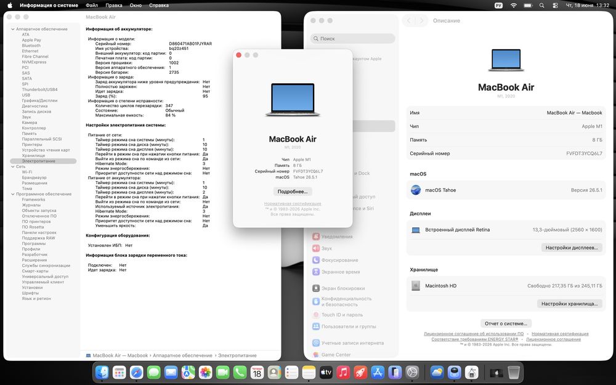Open Phone app in Dock

coord(240,372)
